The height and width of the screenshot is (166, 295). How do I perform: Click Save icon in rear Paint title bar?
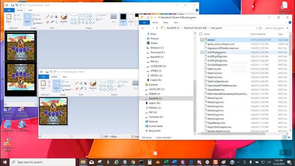tap(12, 5)
